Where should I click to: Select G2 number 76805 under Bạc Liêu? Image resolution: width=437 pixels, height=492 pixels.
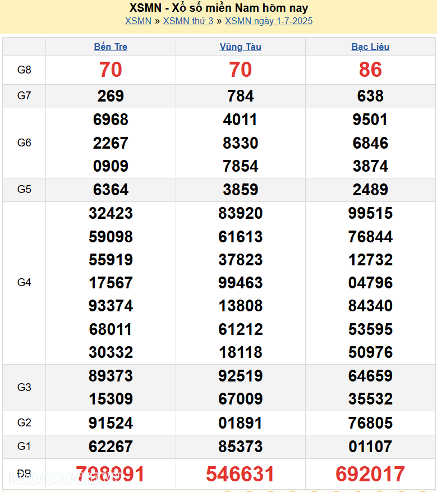click(370, 423)
